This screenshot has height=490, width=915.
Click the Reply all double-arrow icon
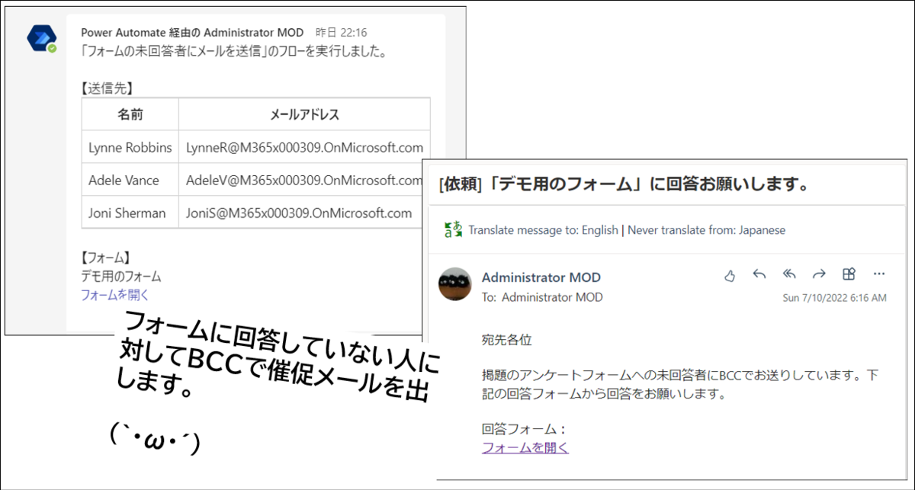[789, 274]
